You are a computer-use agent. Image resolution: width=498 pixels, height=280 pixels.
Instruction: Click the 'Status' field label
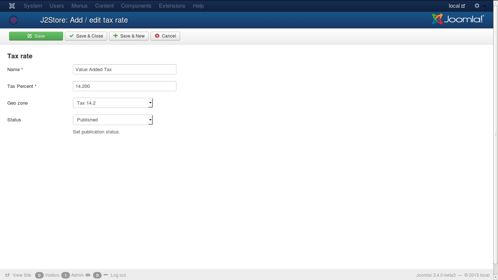(x=14, y=120)
